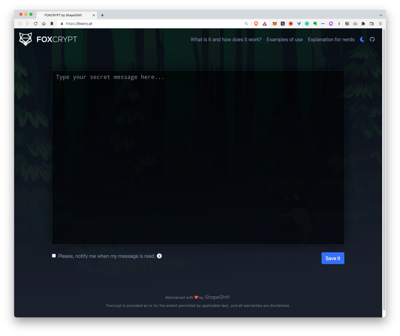400x336 pixels.
Task: Open the tab list chevron dropdown
Action: coord(380,15)
